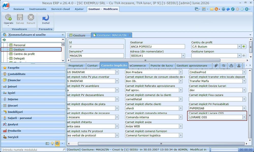Open the Salarii - personal module

coord(33,118)
